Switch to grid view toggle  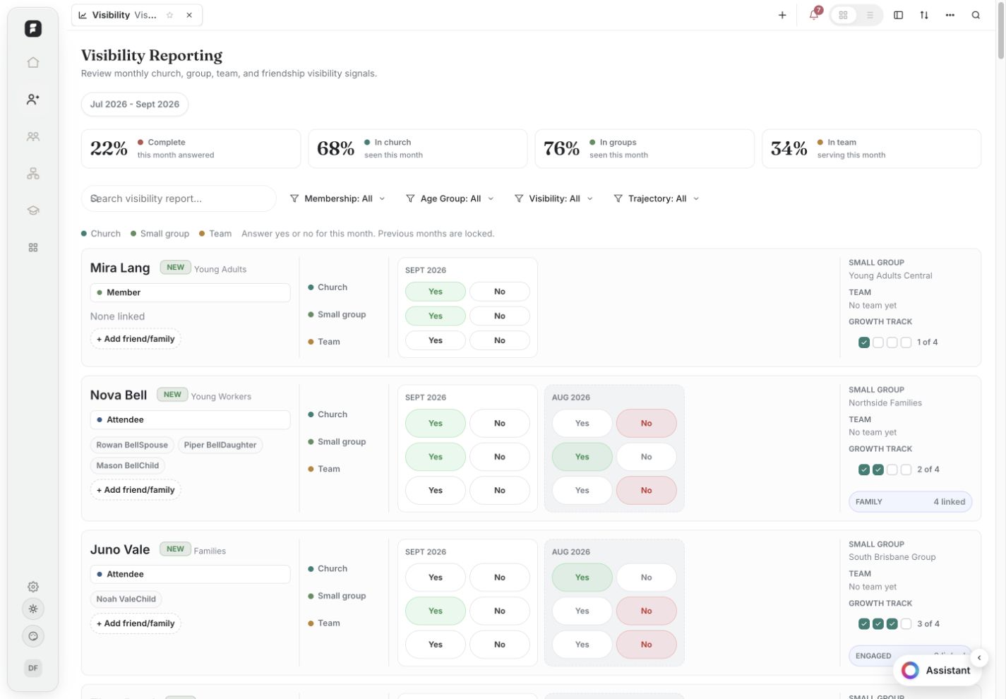click(x=844, y=15)
